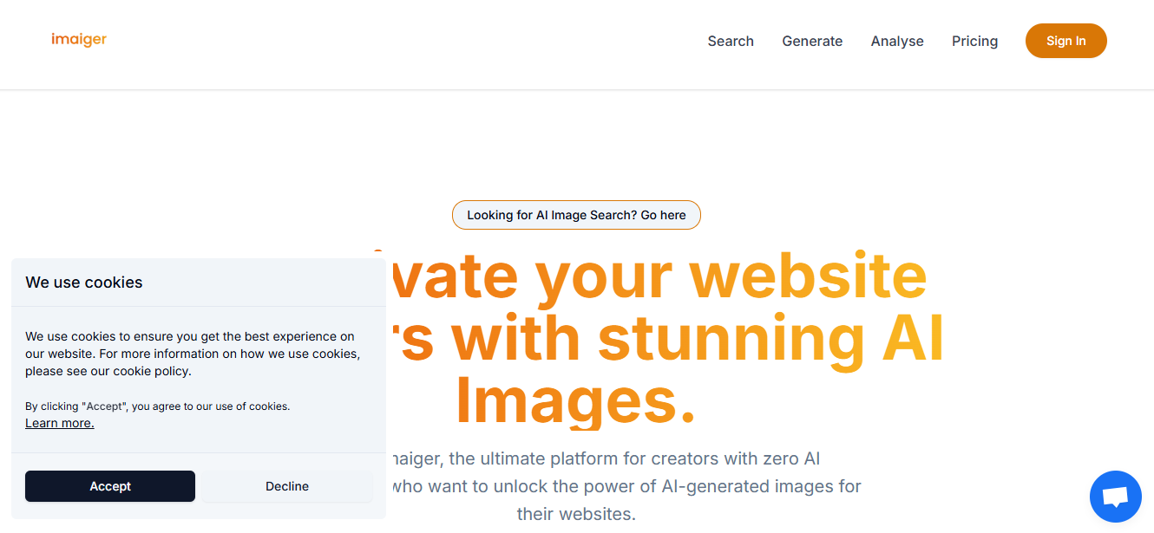Open the Search nav item
Image resolution: width=1154 pixels, height=533 pixels.
pos(731,41)
